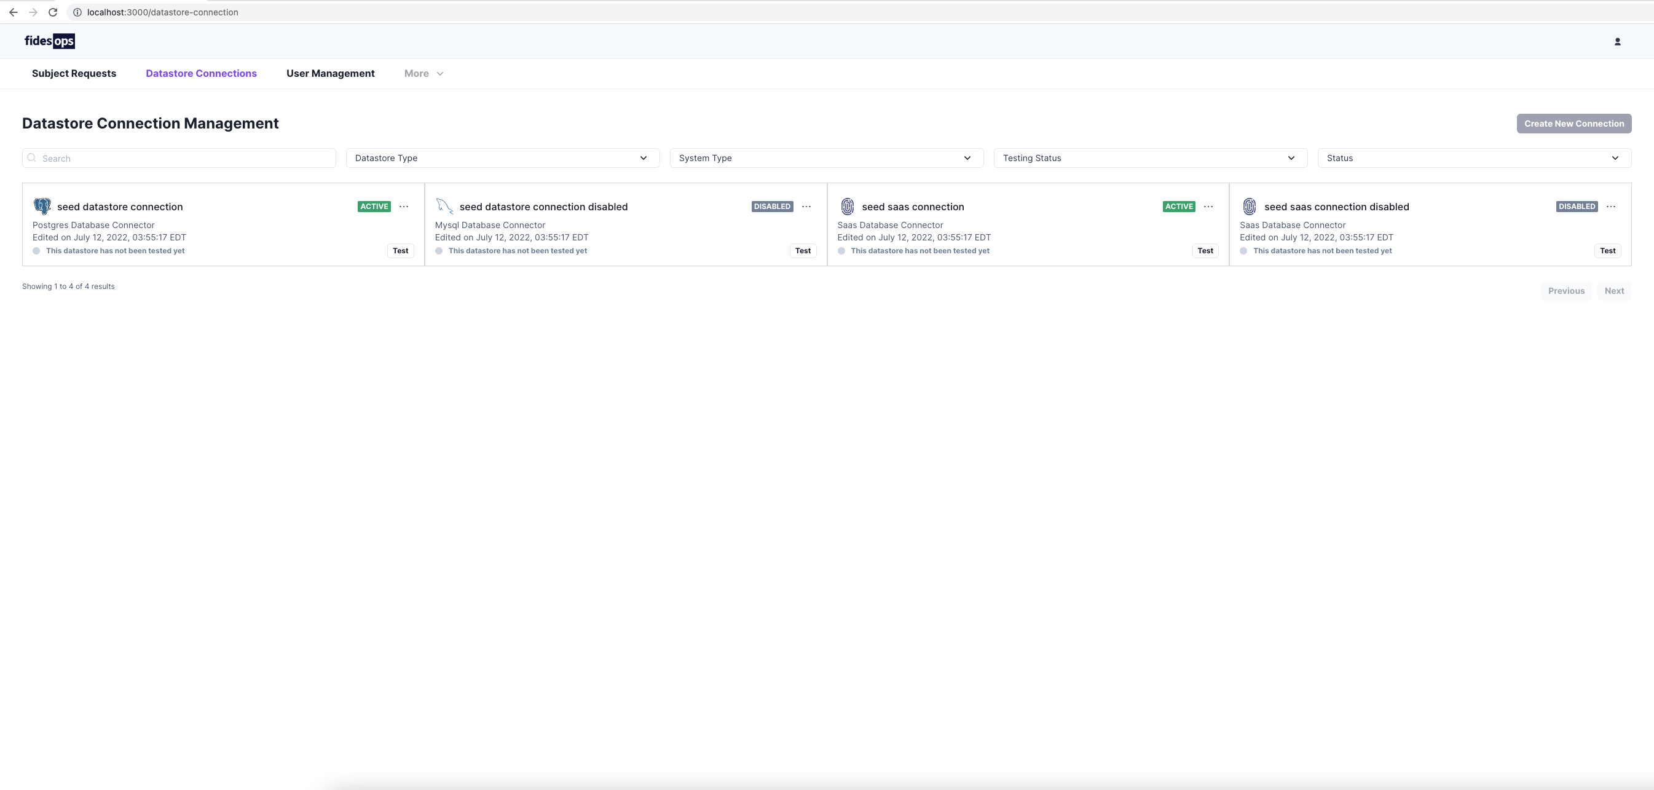The image size is (1654, 790).
Task: Click the browser reload icon
Action: point(53,12)
